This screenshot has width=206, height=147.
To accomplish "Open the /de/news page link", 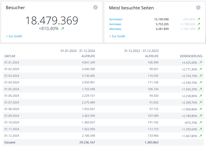I will point(115,29).
